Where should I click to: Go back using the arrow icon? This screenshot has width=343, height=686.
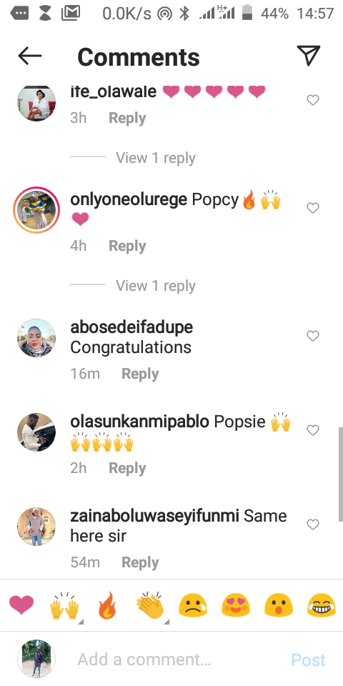[x=30, y=56]
